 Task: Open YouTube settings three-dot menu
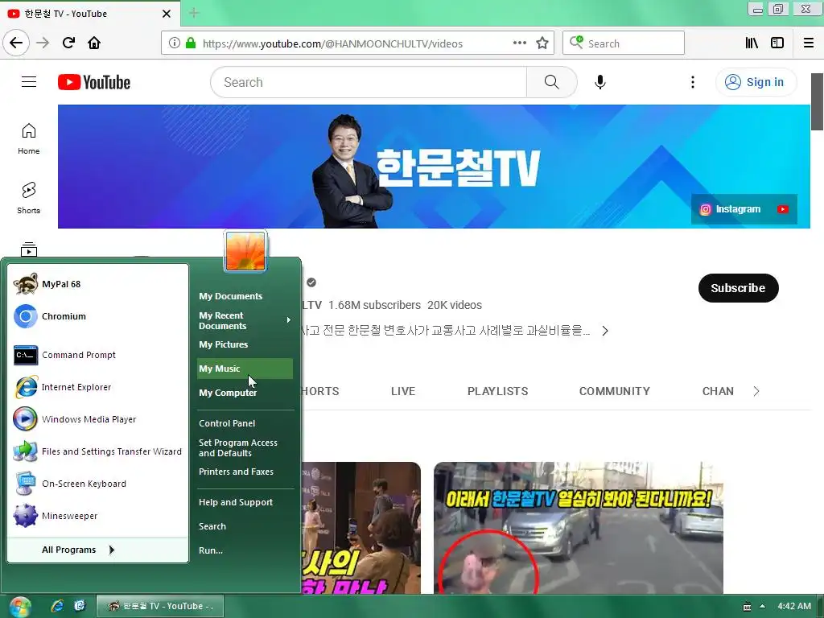[693, 82]
